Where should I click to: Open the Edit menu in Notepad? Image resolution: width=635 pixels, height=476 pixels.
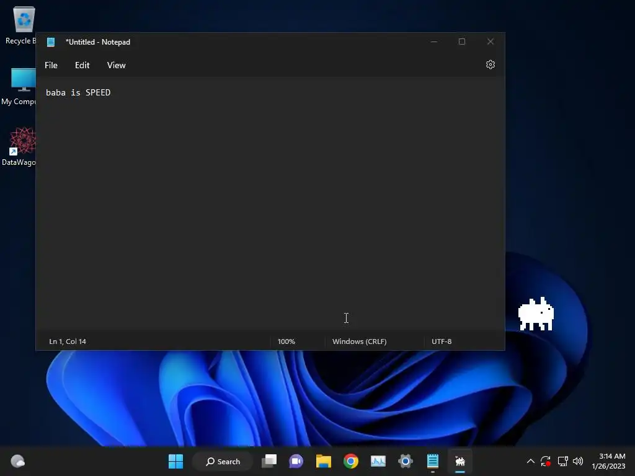(82, 65)
